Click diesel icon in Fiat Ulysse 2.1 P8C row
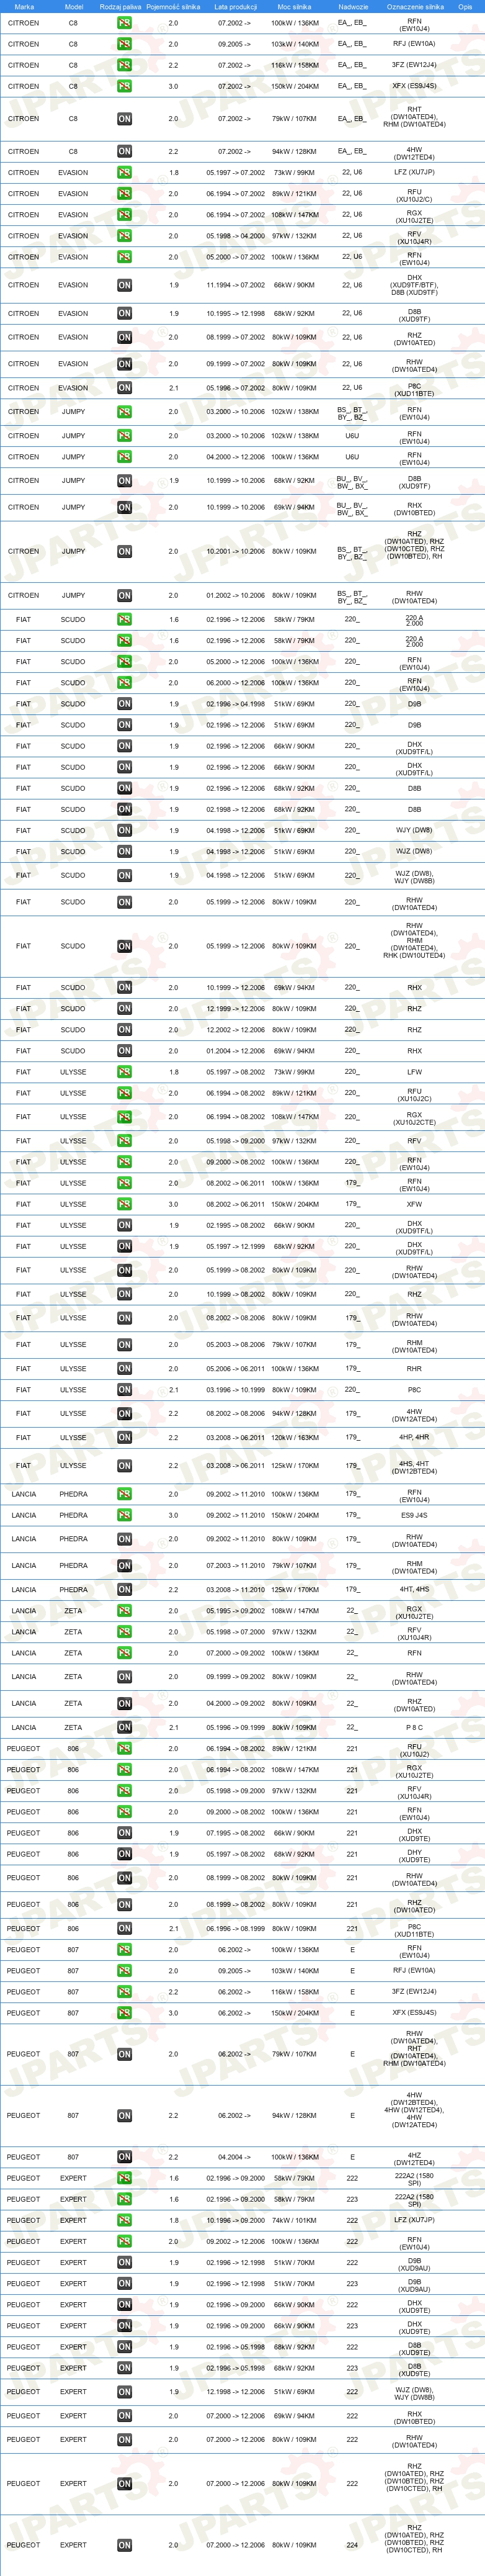Screen dimensions: 485x2576 coord(124,1390)
